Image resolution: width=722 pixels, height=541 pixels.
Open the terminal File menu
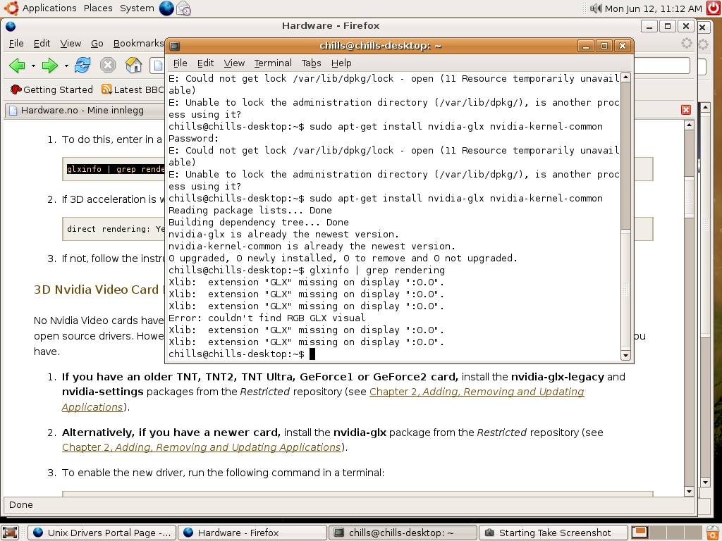point(180,63)
